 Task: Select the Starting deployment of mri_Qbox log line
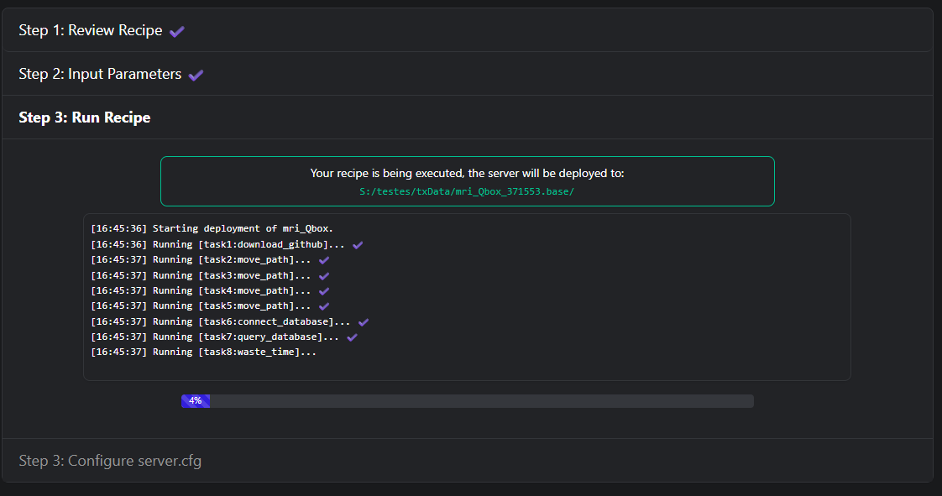(x=212, y=228)
